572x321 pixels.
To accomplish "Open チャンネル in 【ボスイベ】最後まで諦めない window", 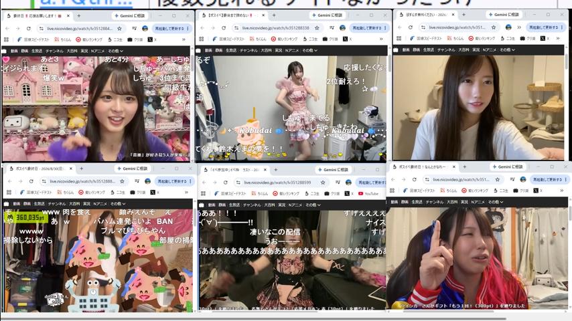I will click(x=248, y=50).
